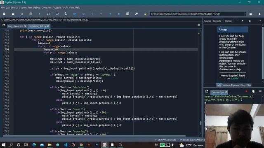The width and height of the screenshot is (264, 148).
Task: Start debugging the file
Action: point(75,14)
